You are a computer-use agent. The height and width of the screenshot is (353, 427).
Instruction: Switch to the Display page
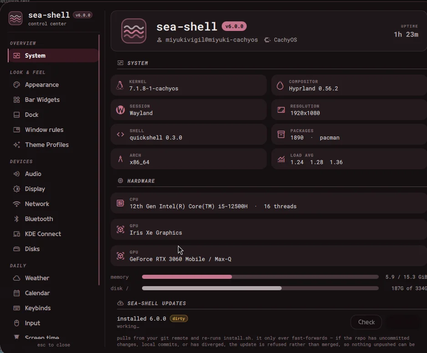(53, 189)
